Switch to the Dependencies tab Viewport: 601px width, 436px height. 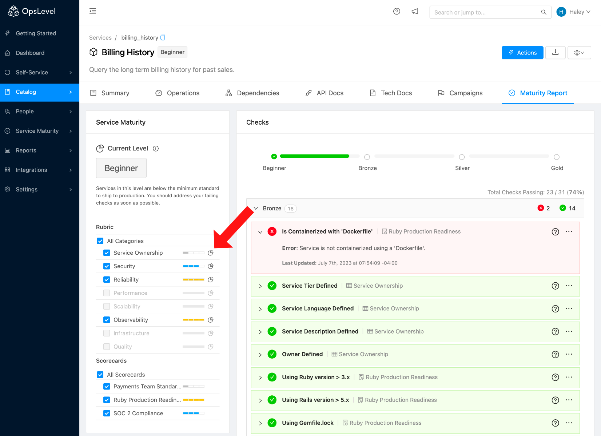pos(252,93)
